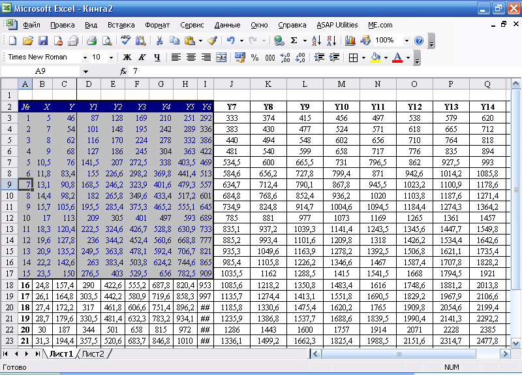
Task: Toggle underline formatting (Ч)
Action: click(x=157, y=57)
